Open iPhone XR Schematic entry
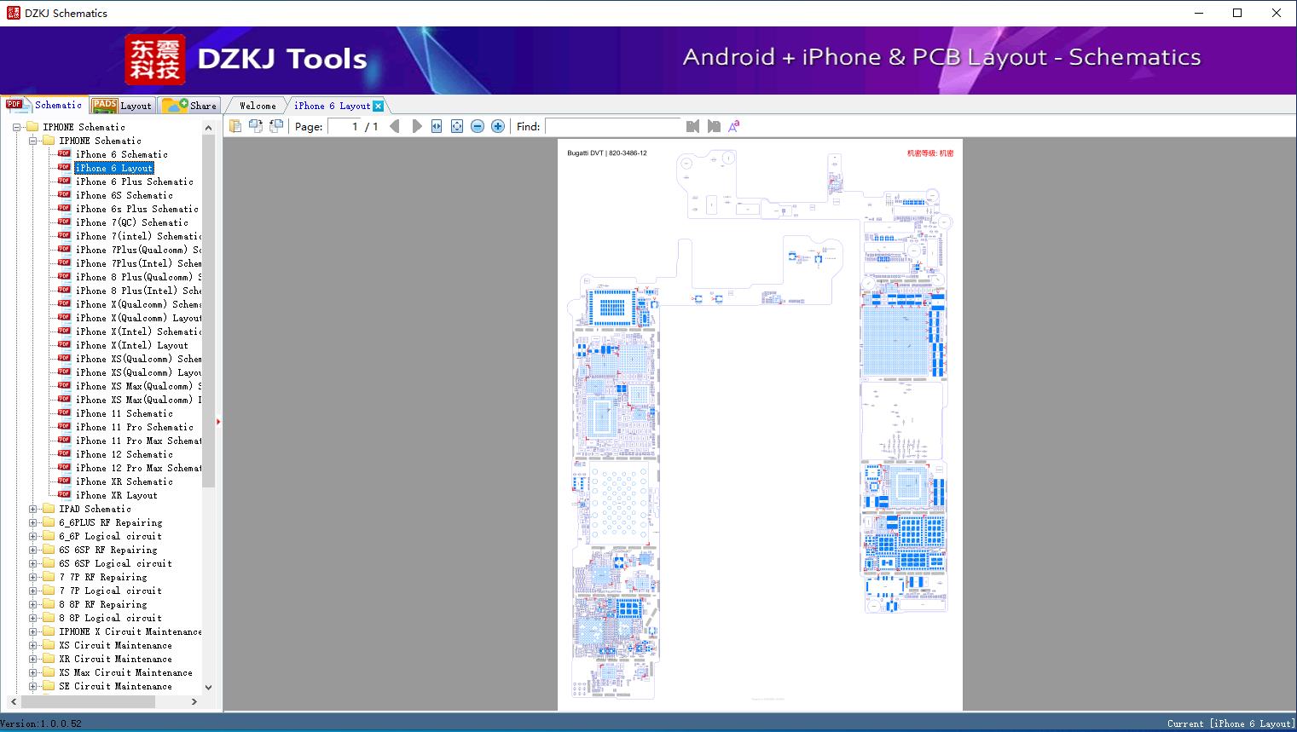The image size is (1297, 732). click(124, 481)
